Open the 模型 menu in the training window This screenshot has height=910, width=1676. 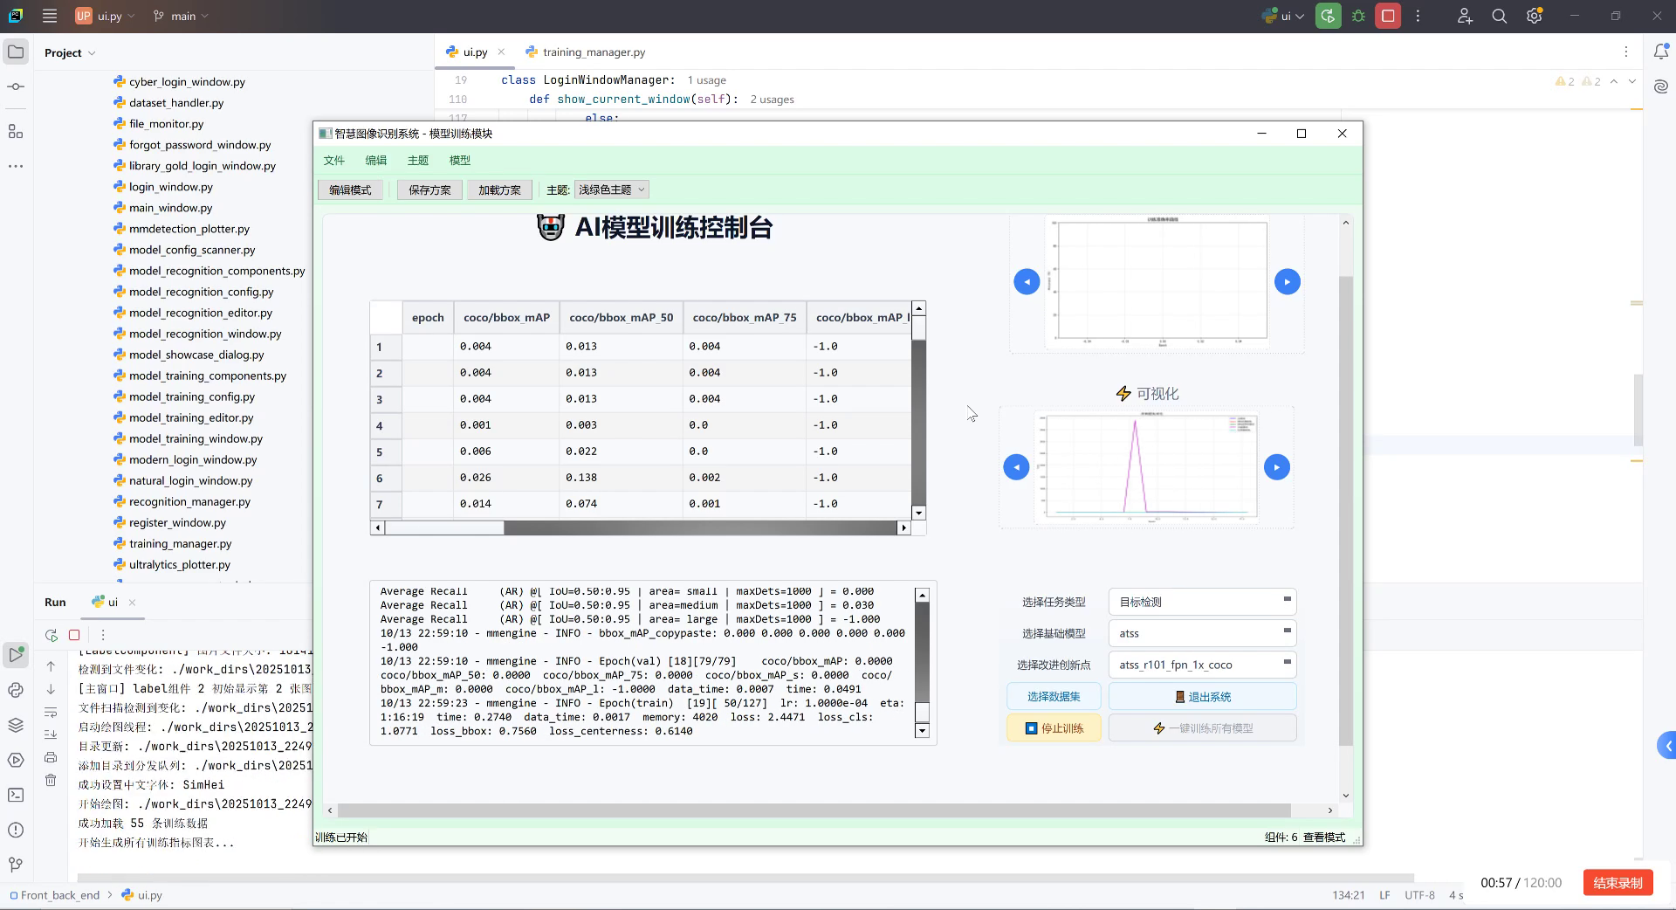point(459,160)
